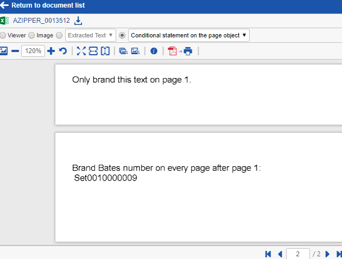
Task: Click the Bates number Set0010000009 text
Action: (x=105, y=178)
